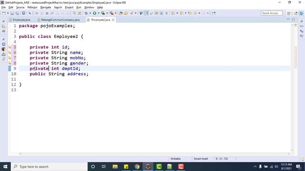Open the Refactor menu

(32, 8)
